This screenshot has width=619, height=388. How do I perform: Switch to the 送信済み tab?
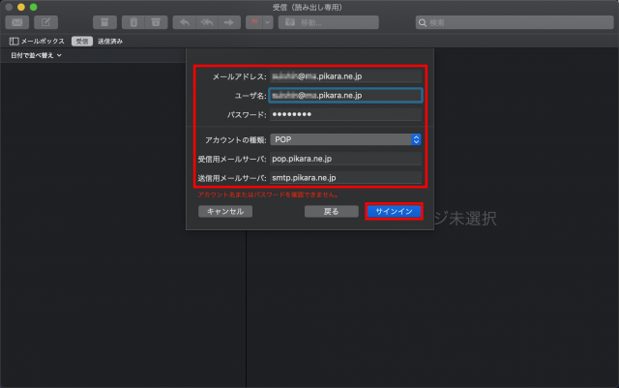[109, 42]
